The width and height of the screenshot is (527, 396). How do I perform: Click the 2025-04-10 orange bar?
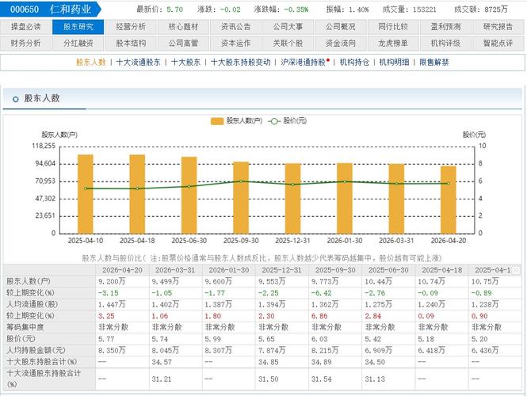pyautogui.click(x=86, y=194)
